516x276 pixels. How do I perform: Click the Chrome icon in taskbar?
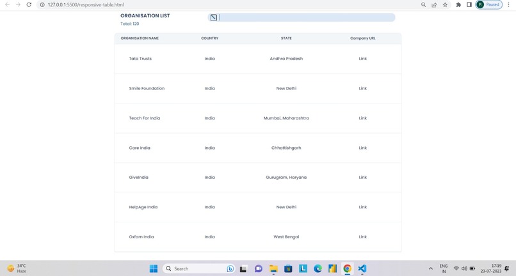click(347, 268)
